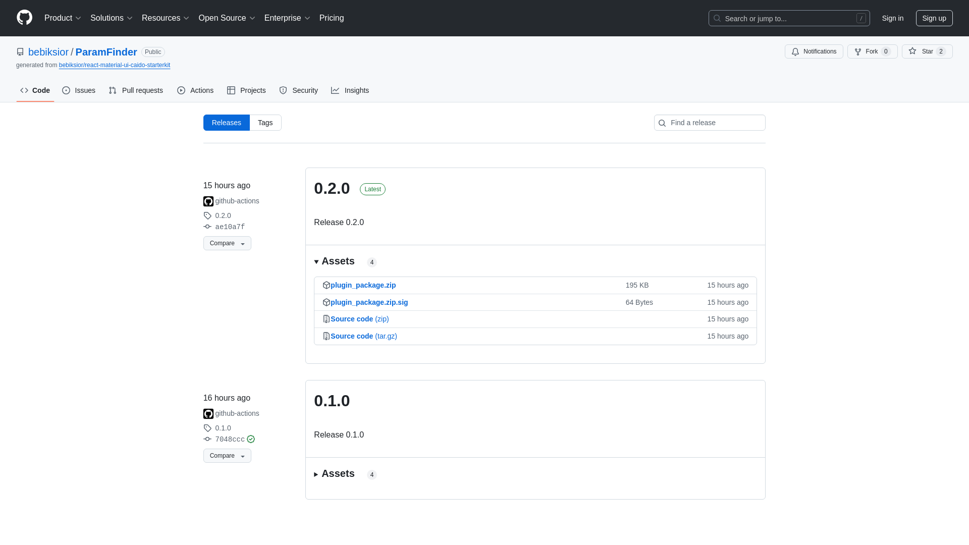Screen dimensions: 969x545
Task: Click the Actions tab icon
Action: point(181,90)
